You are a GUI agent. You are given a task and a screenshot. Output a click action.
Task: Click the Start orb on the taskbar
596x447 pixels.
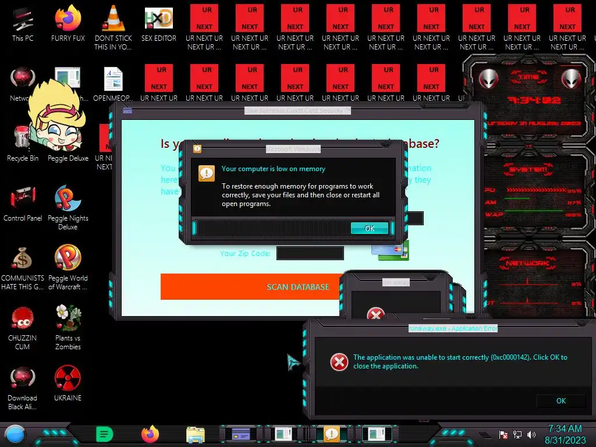15,435
